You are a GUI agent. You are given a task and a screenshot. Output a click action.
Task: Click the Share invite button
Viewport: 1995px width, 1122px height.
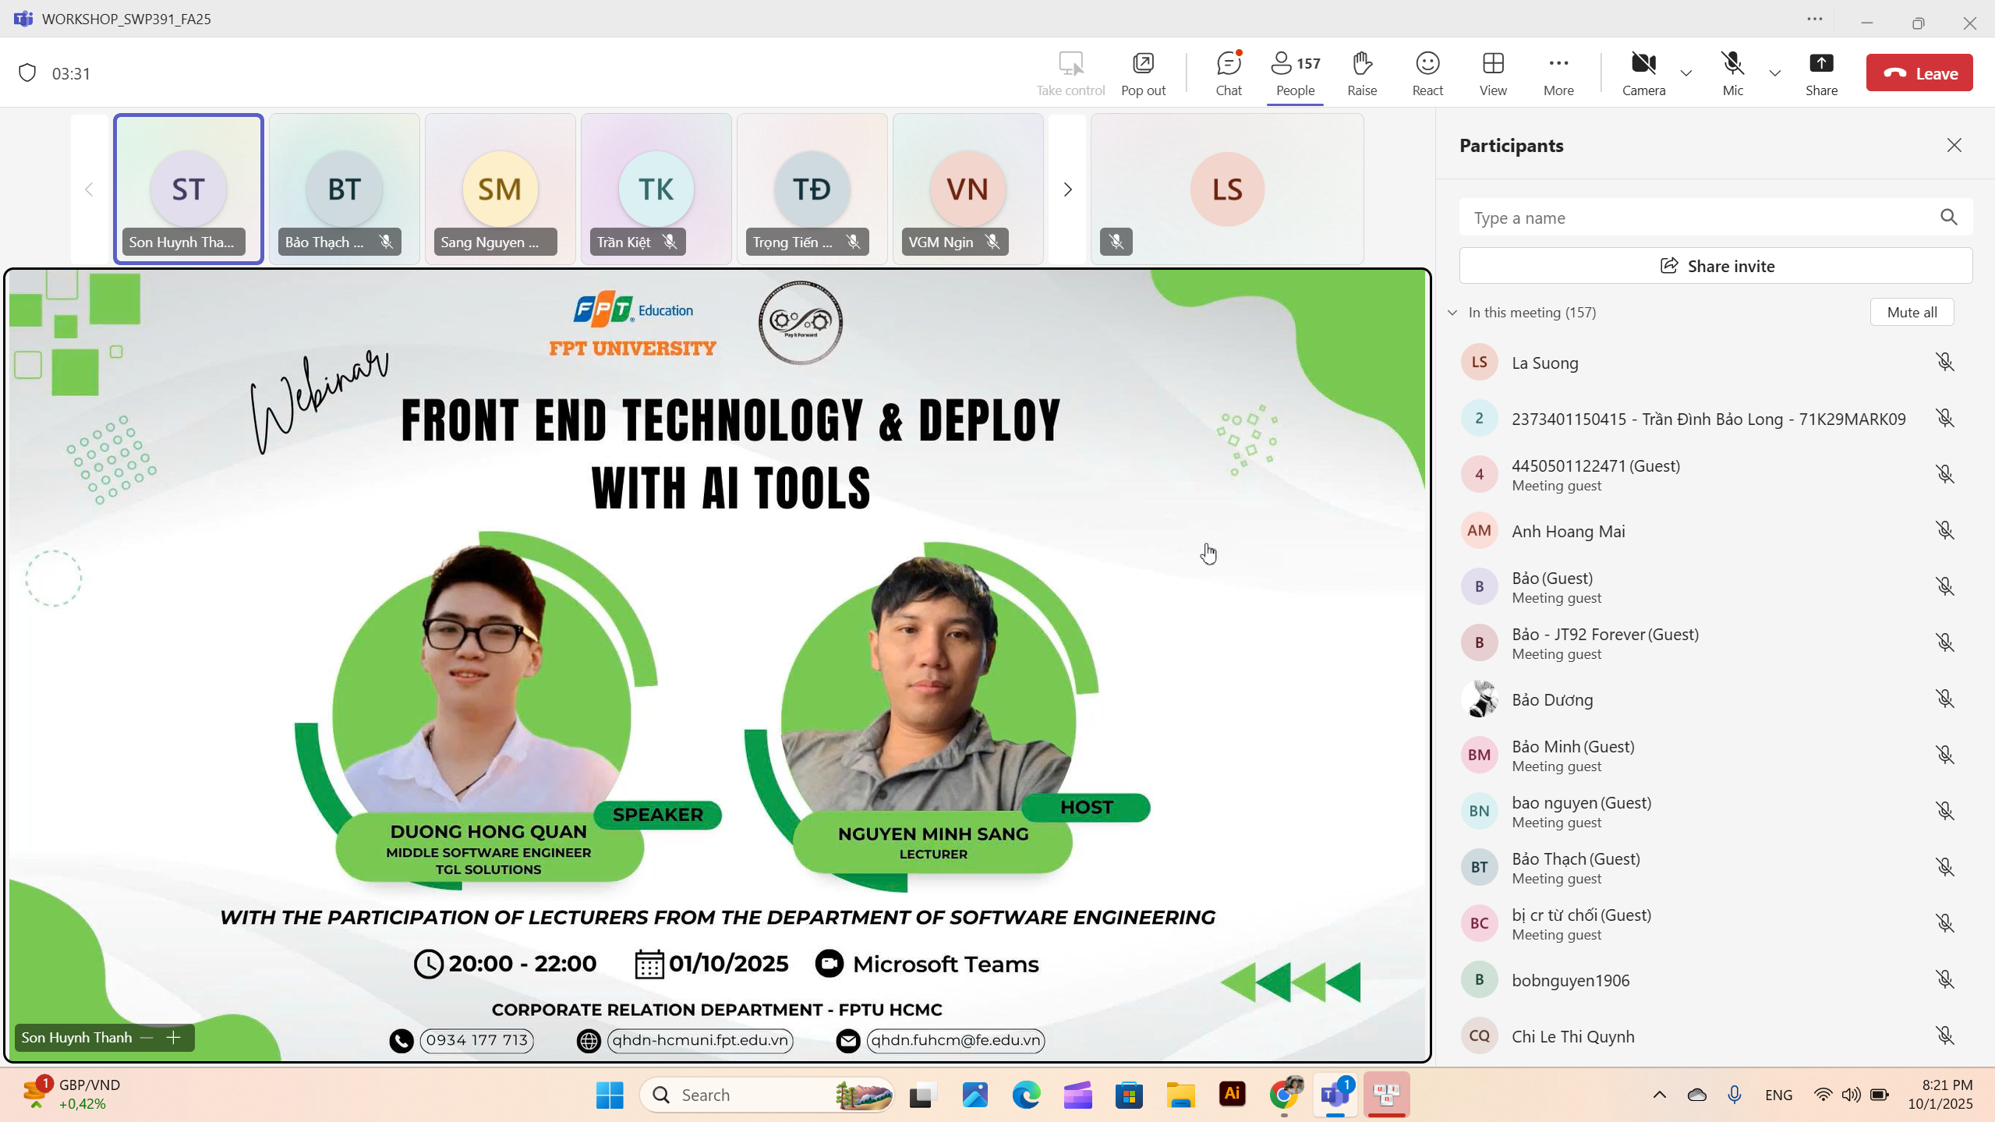click(x=1716, y=266)
